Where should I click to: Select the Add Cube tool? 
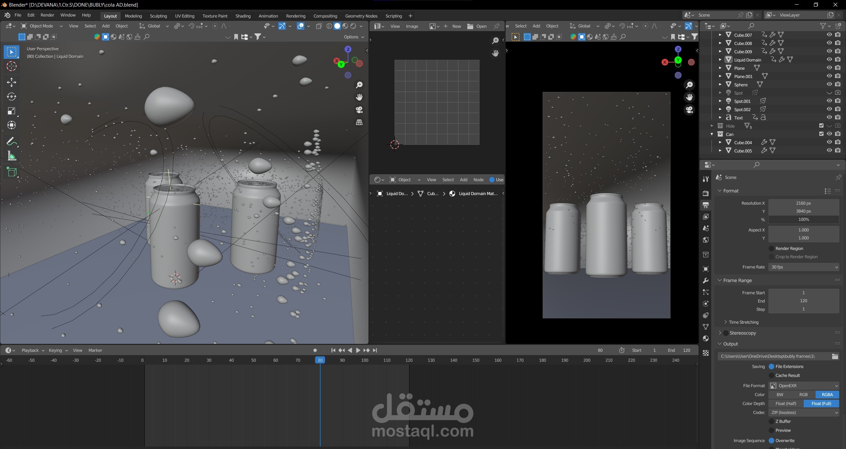[12, 172]
